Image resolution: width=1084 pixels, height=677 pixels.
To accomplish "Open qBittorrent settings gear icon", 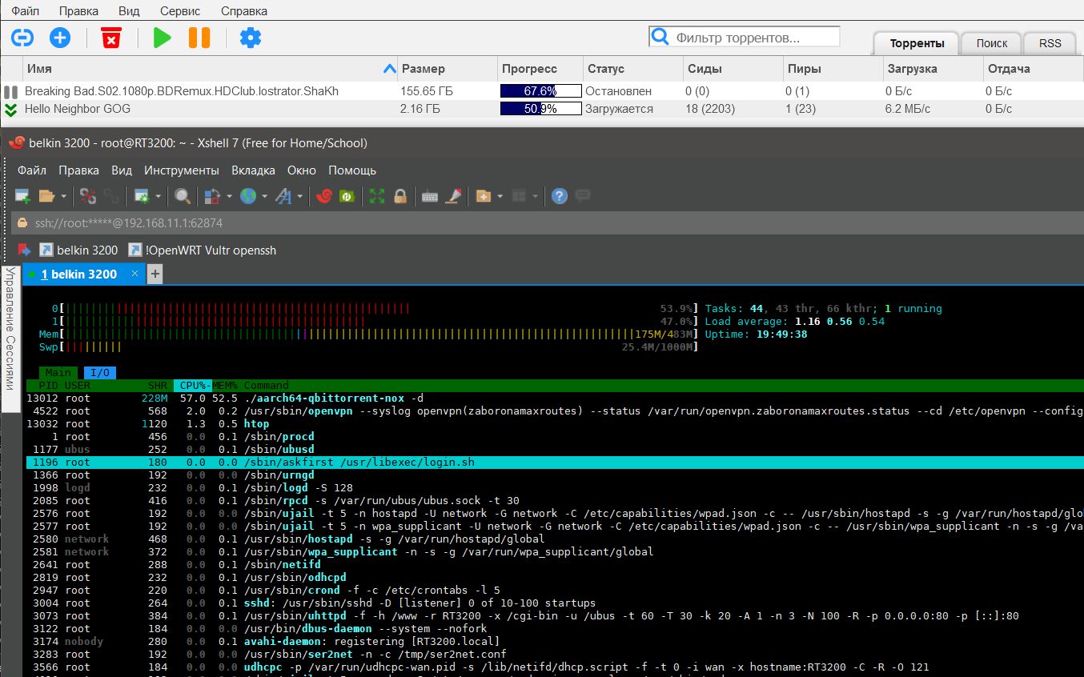I will [x=251, y=38].
